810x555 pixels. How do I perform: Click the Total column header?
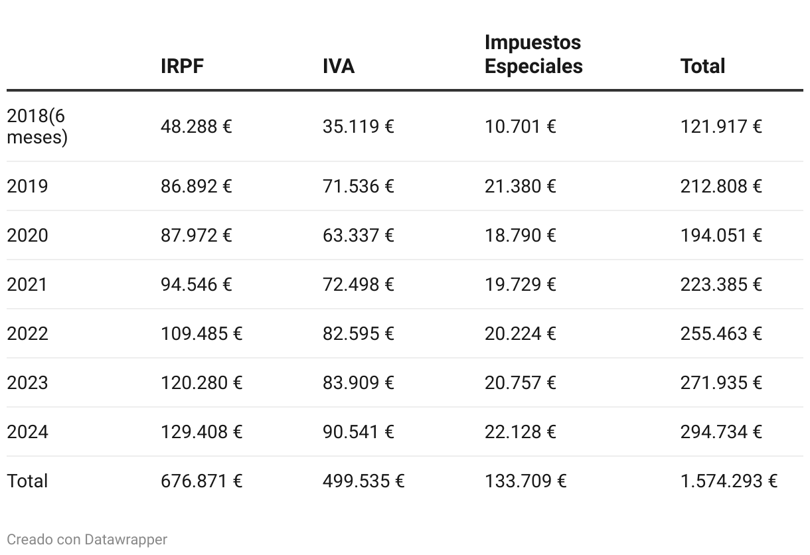click(702, 66)
